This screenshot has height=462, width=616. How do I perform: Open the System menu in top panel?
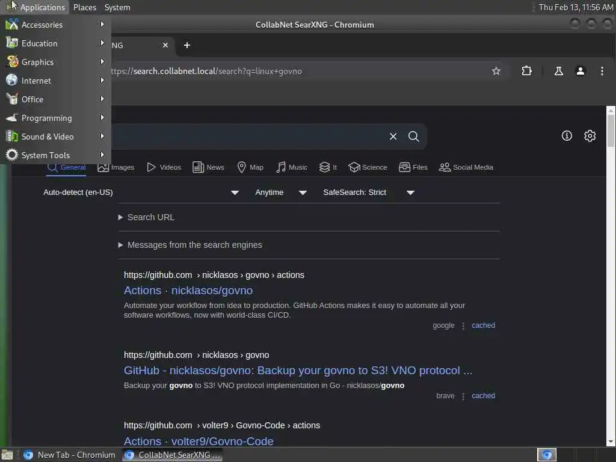[117, 7]
